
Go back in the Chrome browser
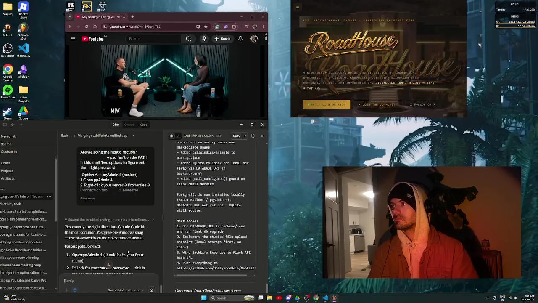pos(70,27)
